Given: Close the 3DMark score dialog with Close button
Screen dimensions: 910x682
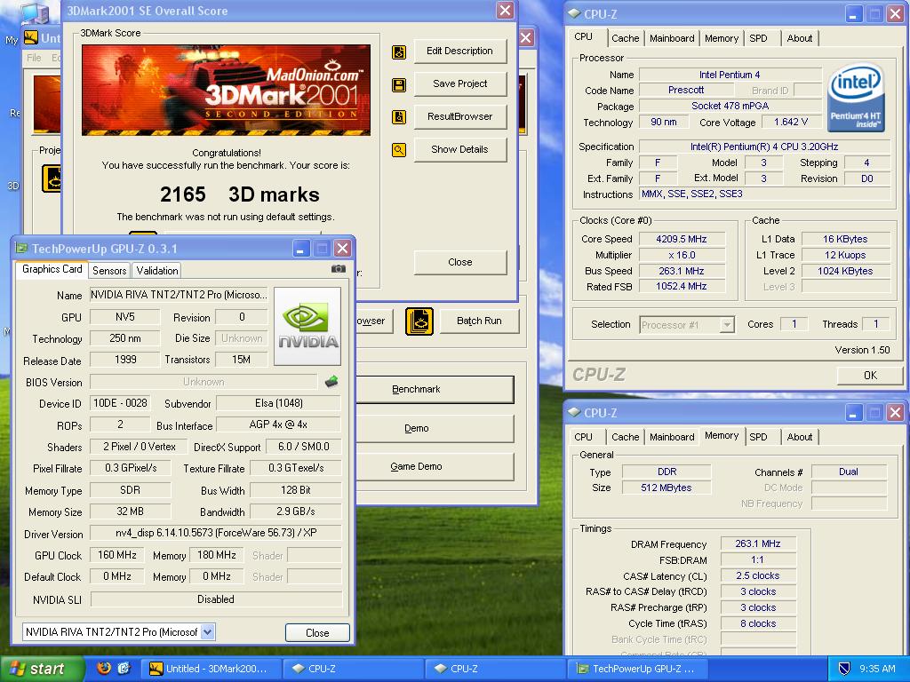Looking at the screenshot, I should pyautogui.click(x=459, y=262).
